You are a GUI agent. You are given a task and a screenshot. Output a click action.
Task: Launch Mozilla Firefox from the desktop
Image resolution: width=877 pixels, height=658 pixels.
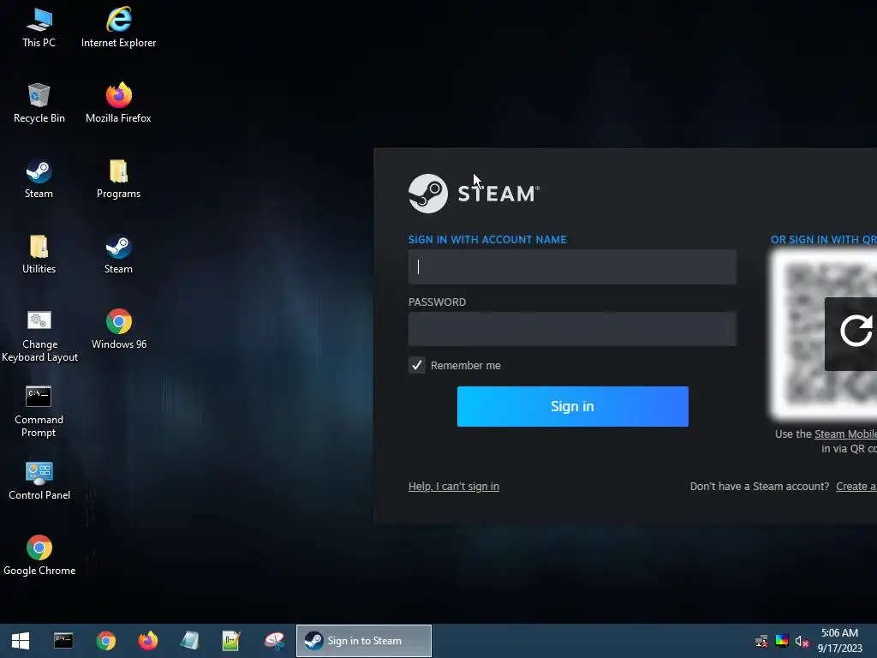pyautogui.click(x=118, y=103)
